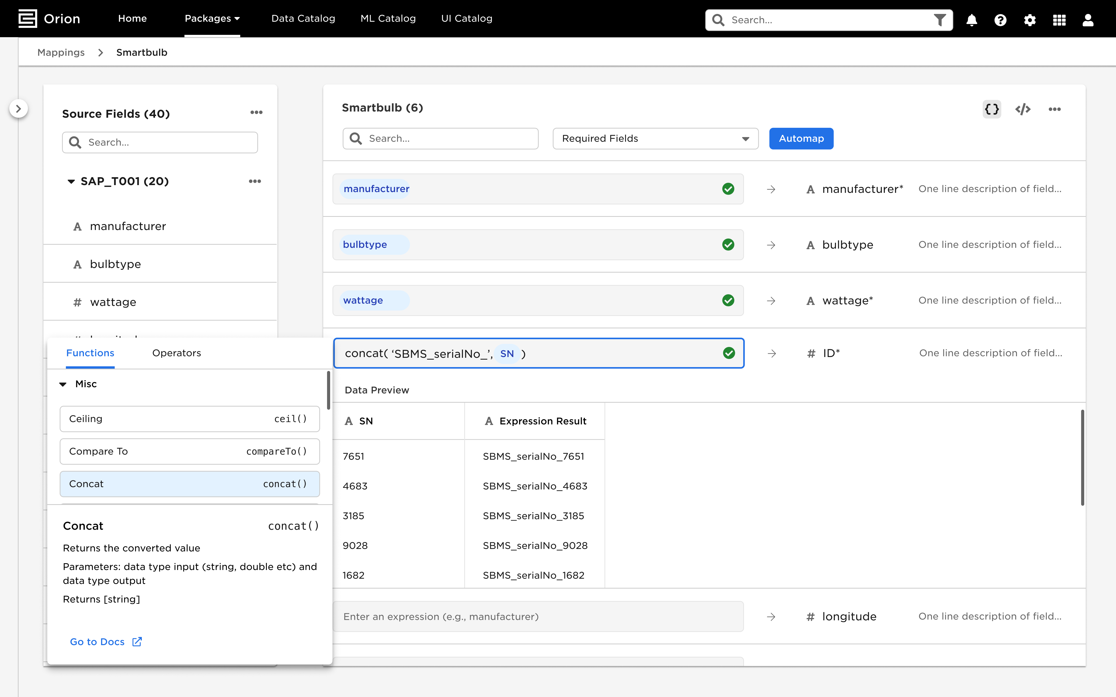Click the filter icon in top search

[x=940, y=20]
